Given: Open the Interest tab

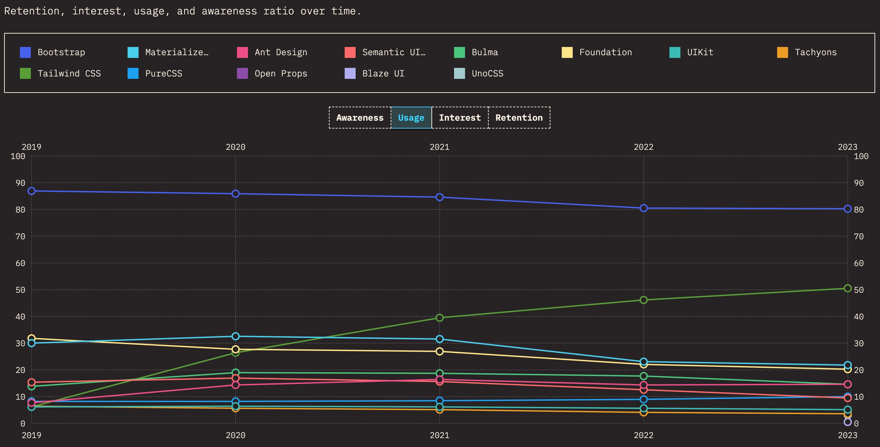Looking at the screenshot, I should point(460,118).
